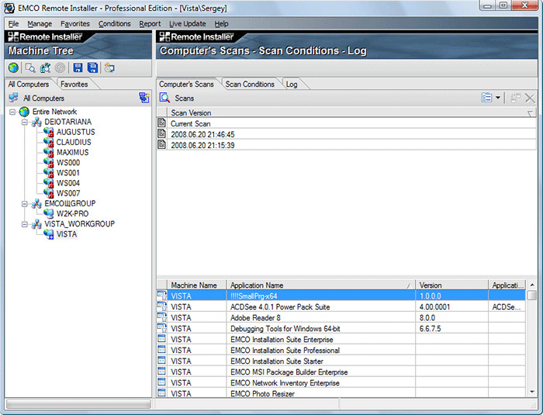Viewport: 543px width, 415px height.
Task: Click the page-with-magnifier scan toolbar icon
Action: coord(30,67)
